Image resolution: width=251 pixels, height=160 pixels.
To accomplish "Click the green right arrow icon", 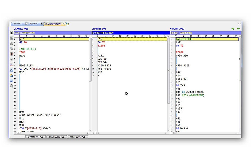I will coord(233,29).
